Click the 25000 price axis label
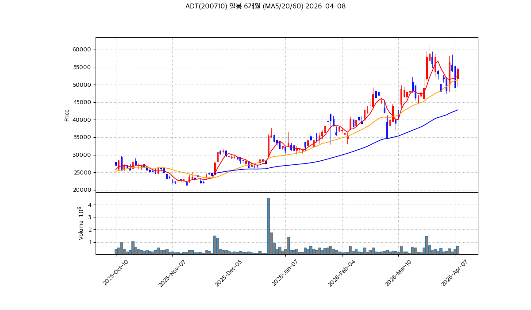Viewport: 531px width, 310px height. click(82, 172)
